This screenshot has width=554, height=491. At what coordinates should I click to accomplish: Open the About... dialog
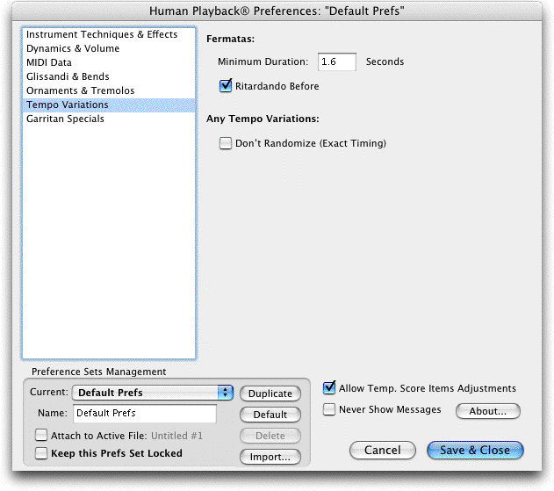tap(488, 411)
